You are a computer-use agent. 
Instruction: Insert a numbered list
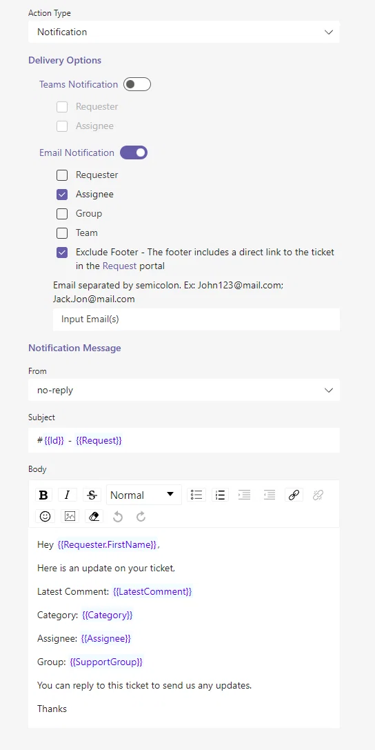tap(220, 495)
